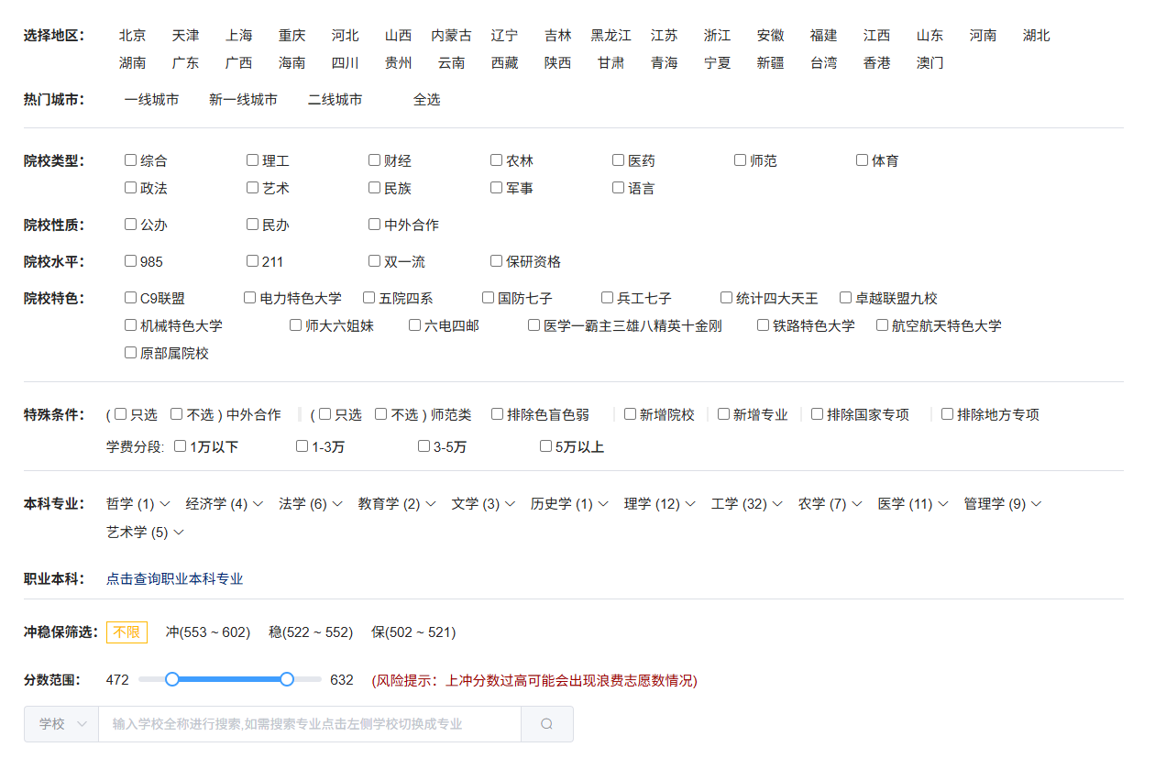Image resolution: width=1155 pixels, height=758 pixels.
Task: Choose the 新一线城市 hot city filter
Action: coord(243,100)
